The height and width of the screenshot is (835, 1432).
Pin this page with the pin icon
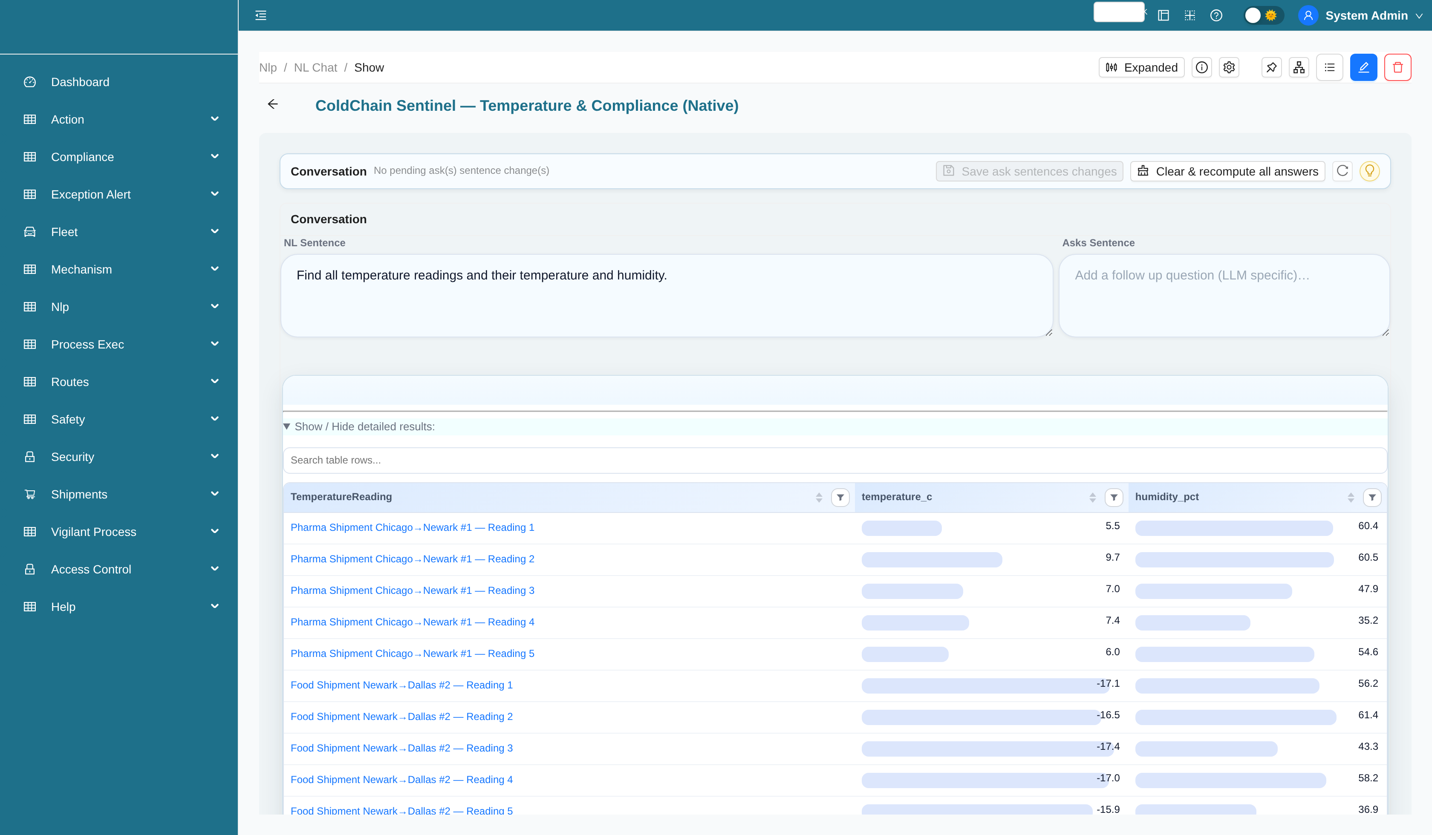coord(1272,68)
